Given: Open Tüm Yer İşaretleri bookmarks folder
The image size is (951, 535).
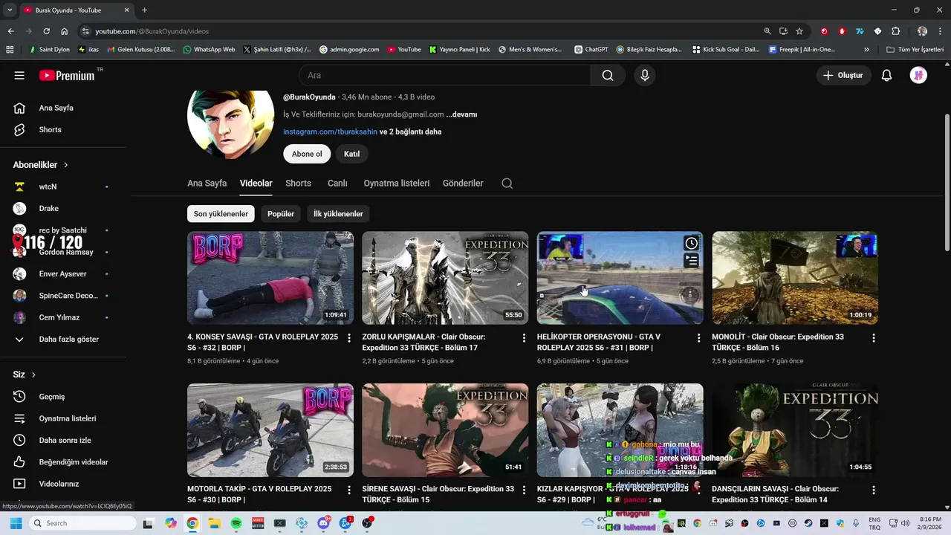Looking at the screenshot, I should pos(915,50).
